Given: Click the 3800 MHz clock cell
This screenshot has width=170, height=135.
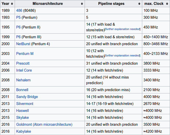Looking at the screenshot, I should click(x=156, y=63).
